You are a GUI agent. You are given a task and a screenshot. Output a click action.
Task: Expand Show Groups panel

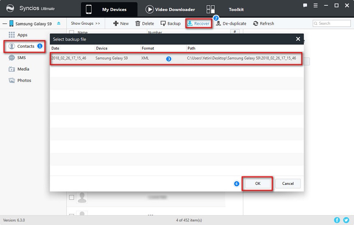click(85, 23)
